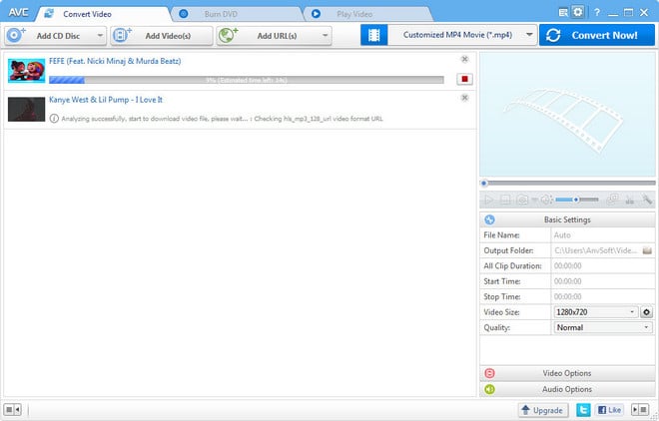Screen dimensions: 659x421
Task: Click the film strip output profile icon
Action: [374, 35]
